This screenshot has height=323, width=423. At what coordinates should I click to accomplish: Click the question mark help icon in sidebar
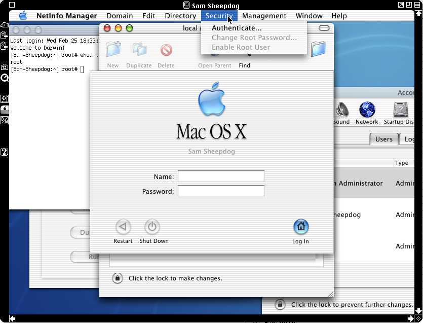pyautogui.click(x=5, y=152)
